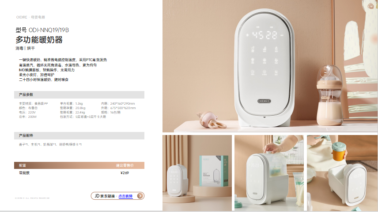Tap the plus sign on warmer display
The width and height of the screenshot is (378, 212).
tap(247, 35)
